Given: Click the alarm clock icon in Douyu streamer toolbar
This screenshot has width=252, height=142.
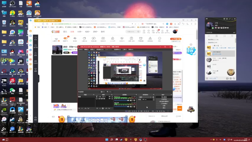Looking at the screenshot, I should point(141,38).
